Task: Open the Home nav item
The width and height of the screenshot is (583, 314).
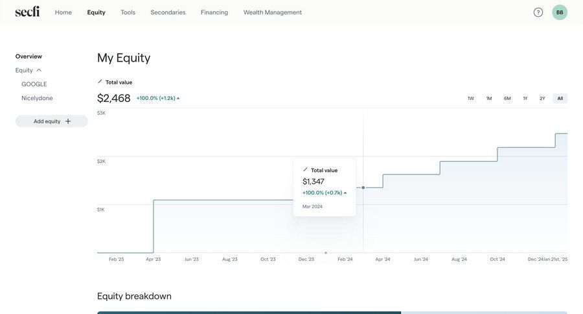Action: [x=63, y=12]
